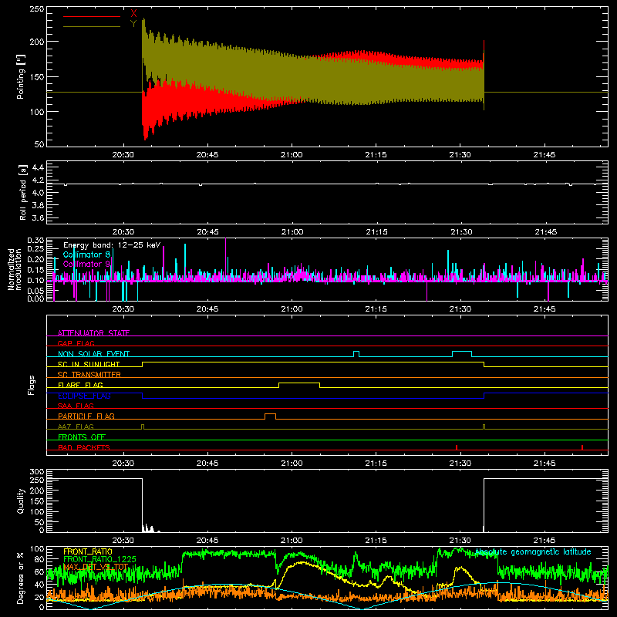
Task: Select the ECLIPSE_FLAG label
Action: (84, 396)
